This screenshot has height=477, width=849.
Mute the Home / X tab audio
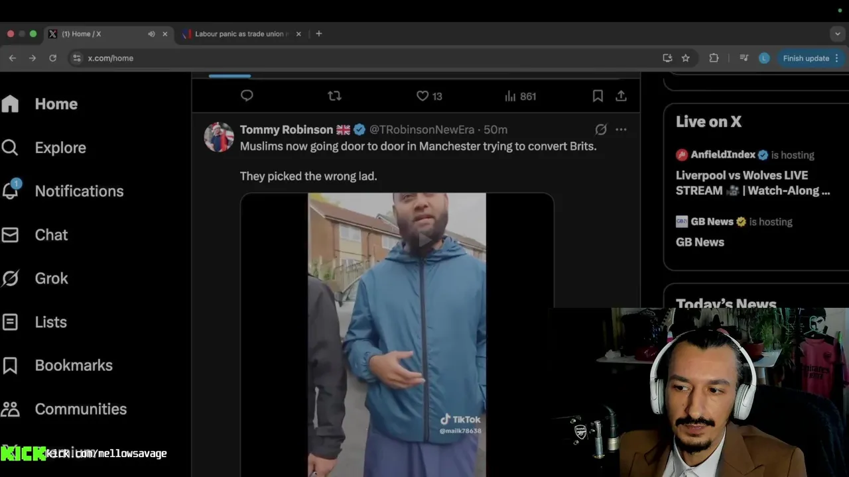click(151, 34)
